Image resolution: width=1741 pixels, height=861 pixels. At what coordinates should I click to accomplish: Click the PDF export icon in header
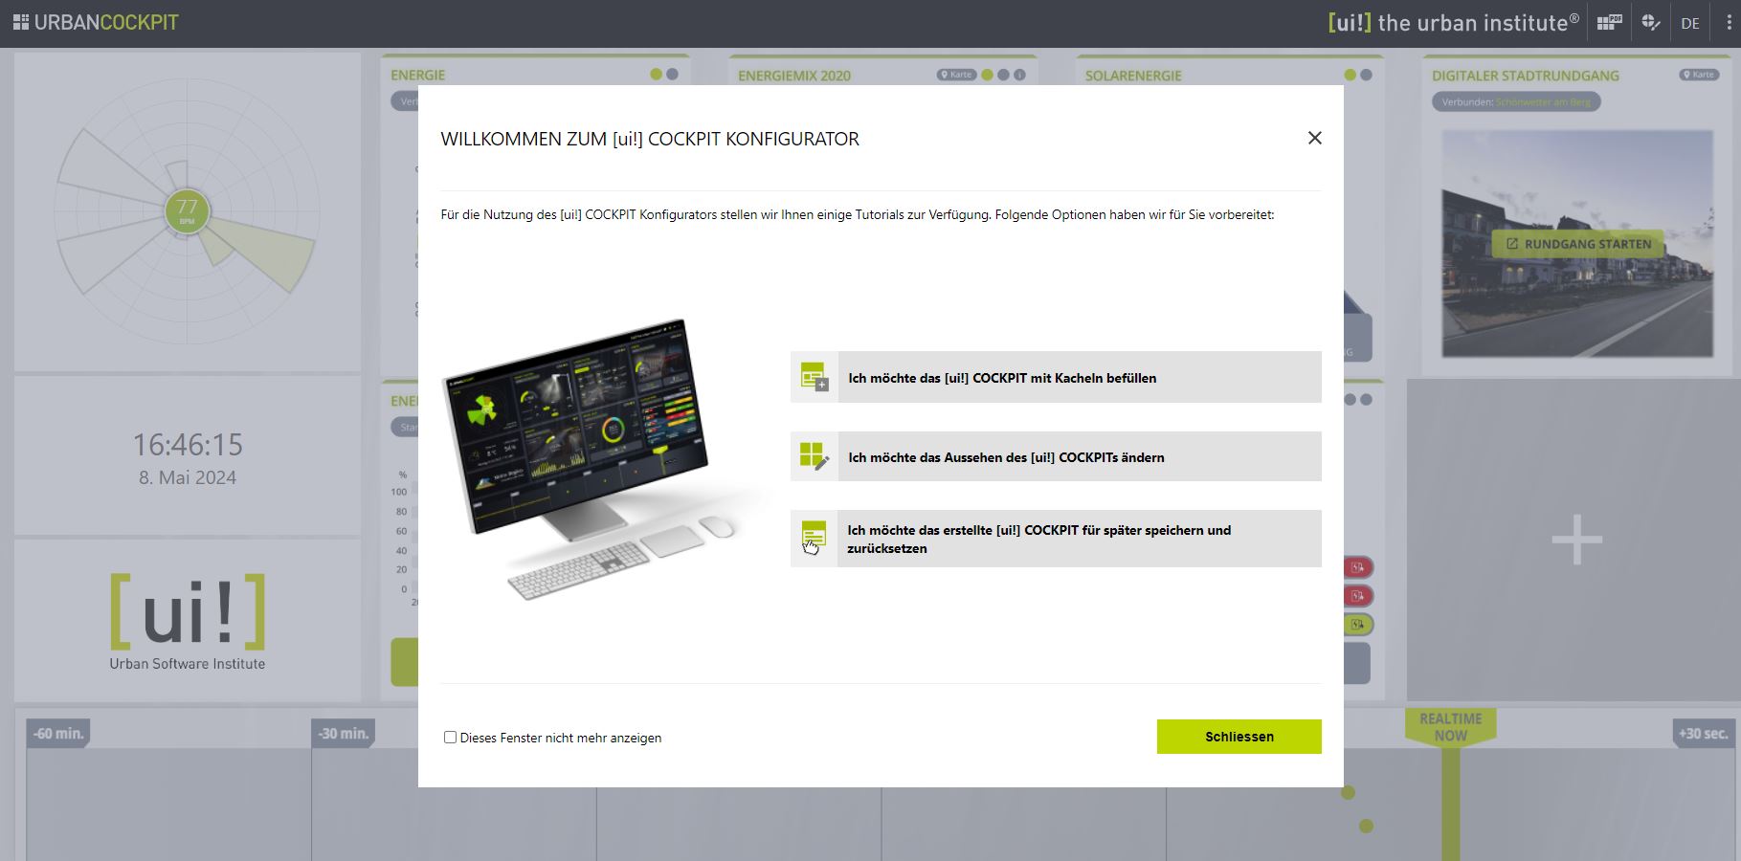pyautogui.click(x=1609, y=23)
